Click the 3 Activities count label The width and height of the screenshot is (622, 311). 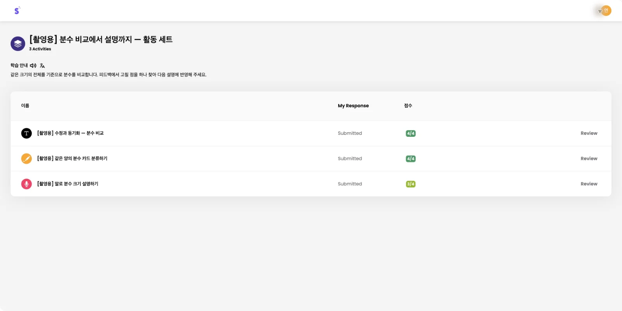(x=40, y=49)
